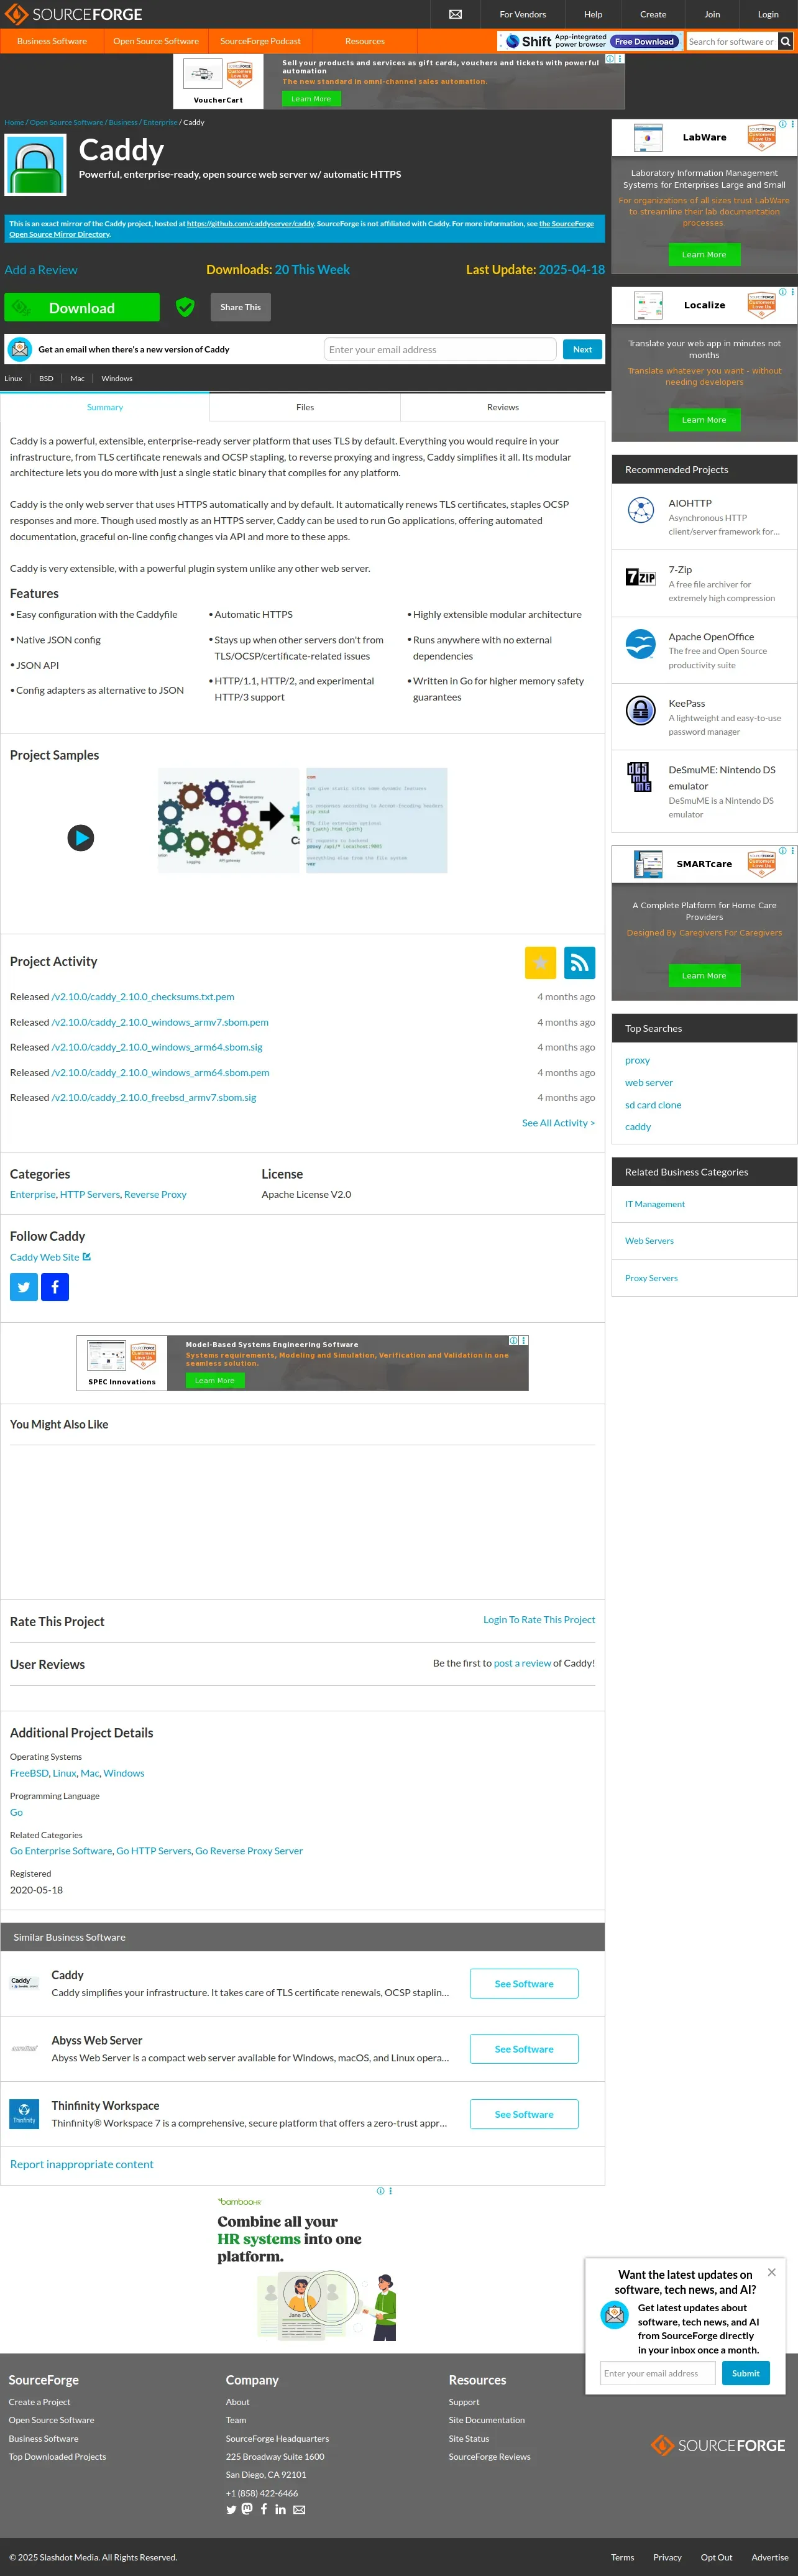Open Caddy's Twitter page icon
Screen dimensions: 798x2576
pos(23,1287)
